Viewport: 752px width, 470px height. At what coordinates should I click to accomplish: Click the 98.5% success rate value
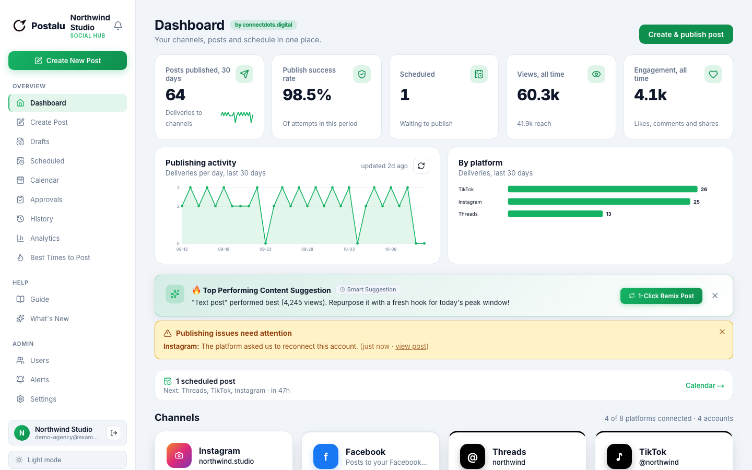pyautogui.click(x=307, y=95)
